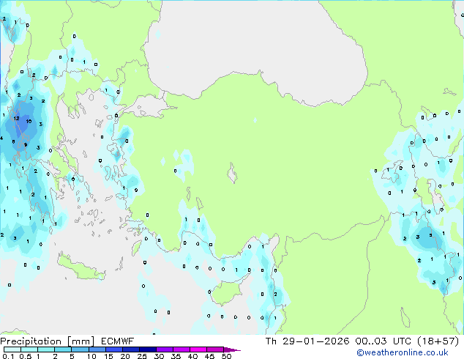Click the "12" precipitation value on map
Image resolution: width=464 pixels, height=359 pixels.
point(16,118)
